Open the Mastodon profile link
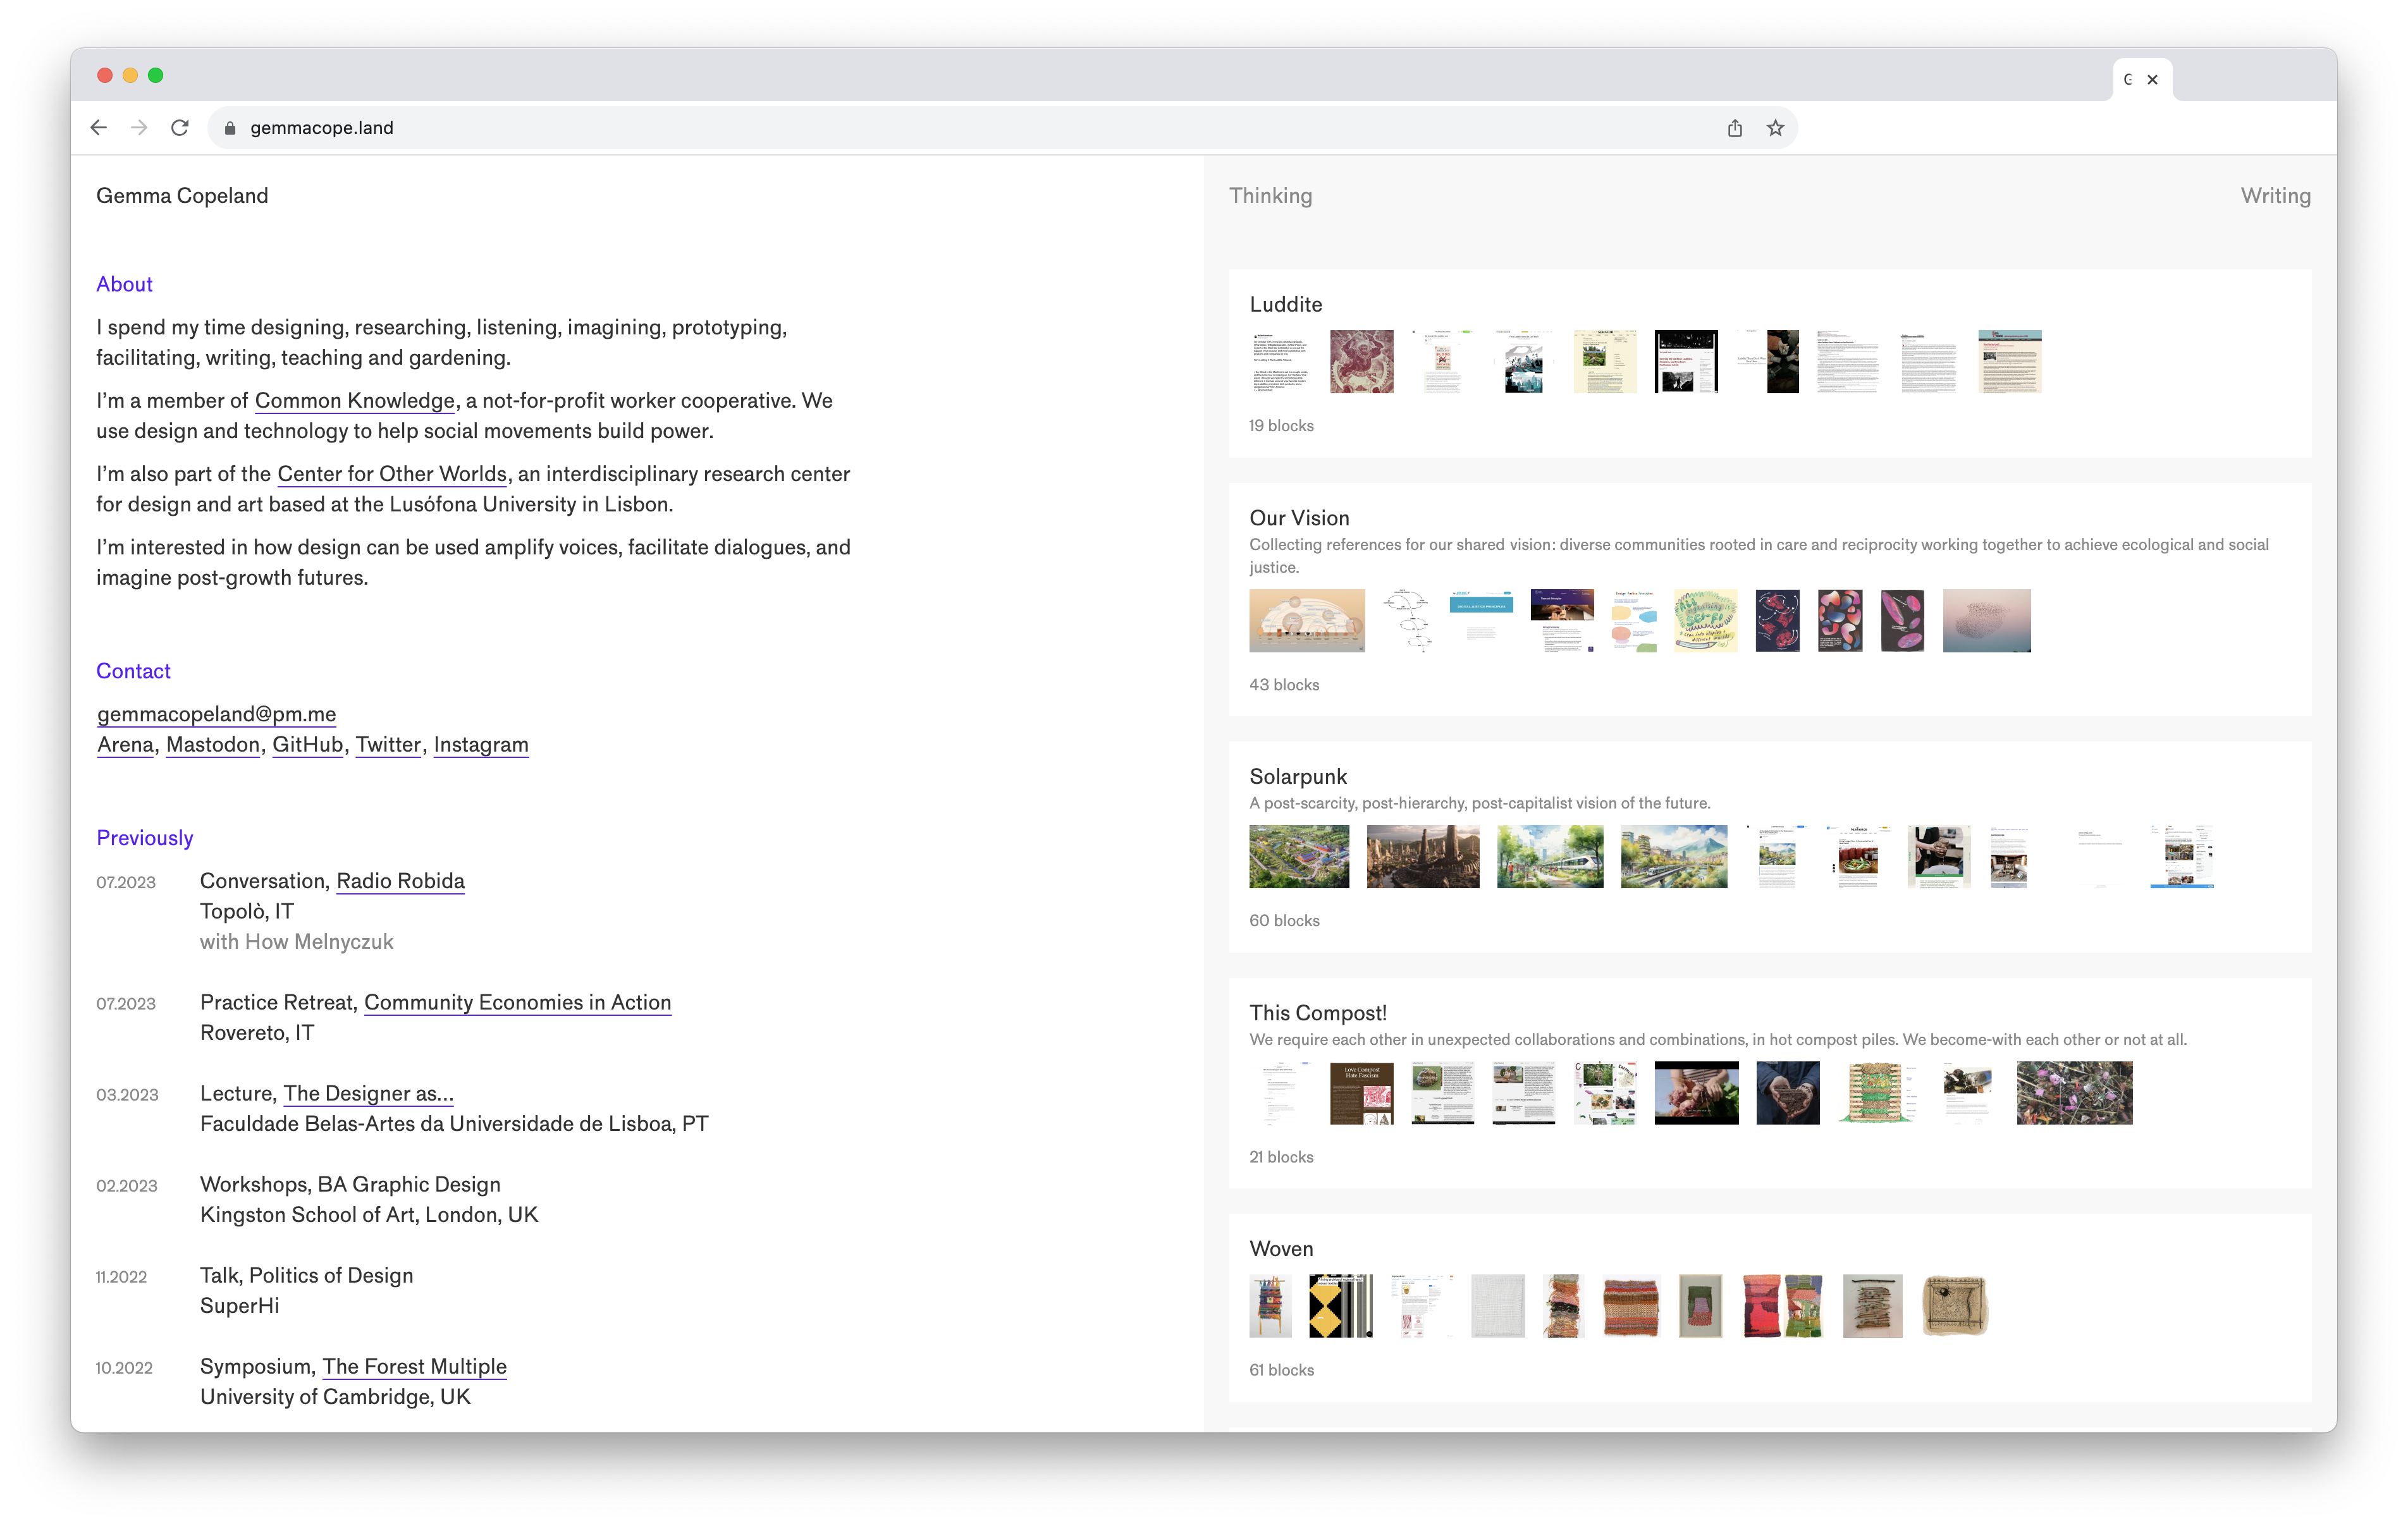The width and height of the screenshot is (2408, 1526). pyautogui.click(x=213, y=745)
